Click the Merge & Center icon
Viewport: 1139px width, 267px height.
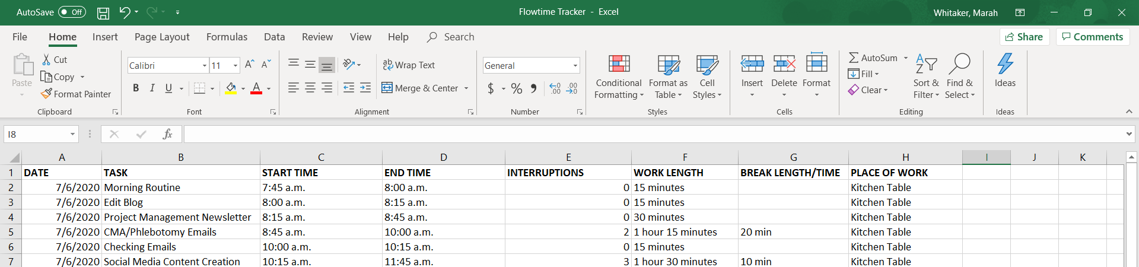coord(387,88)
